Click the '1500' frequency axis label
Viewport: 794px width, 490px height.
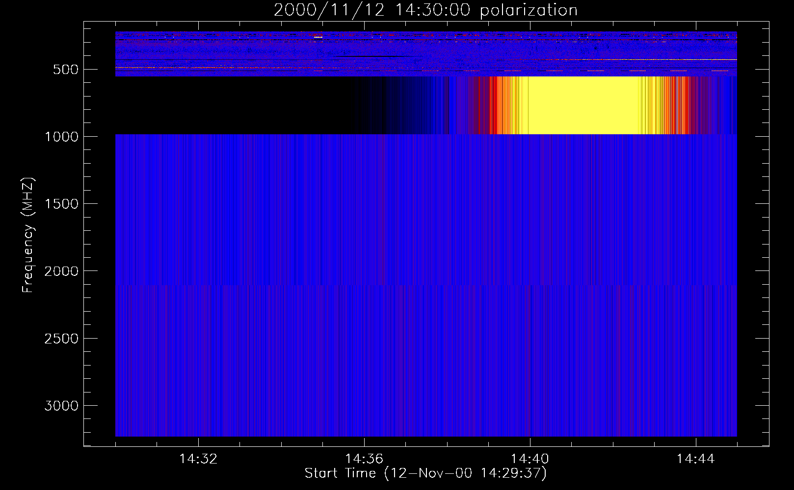pos(61,204)
